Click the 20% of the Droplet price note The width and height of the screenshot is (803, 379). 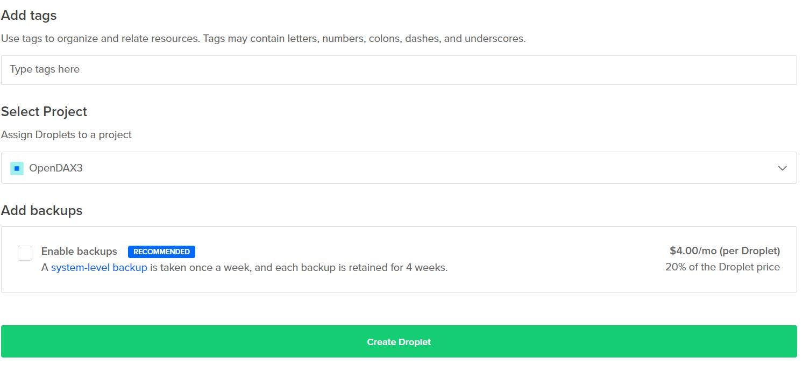(x=722, y=267)
